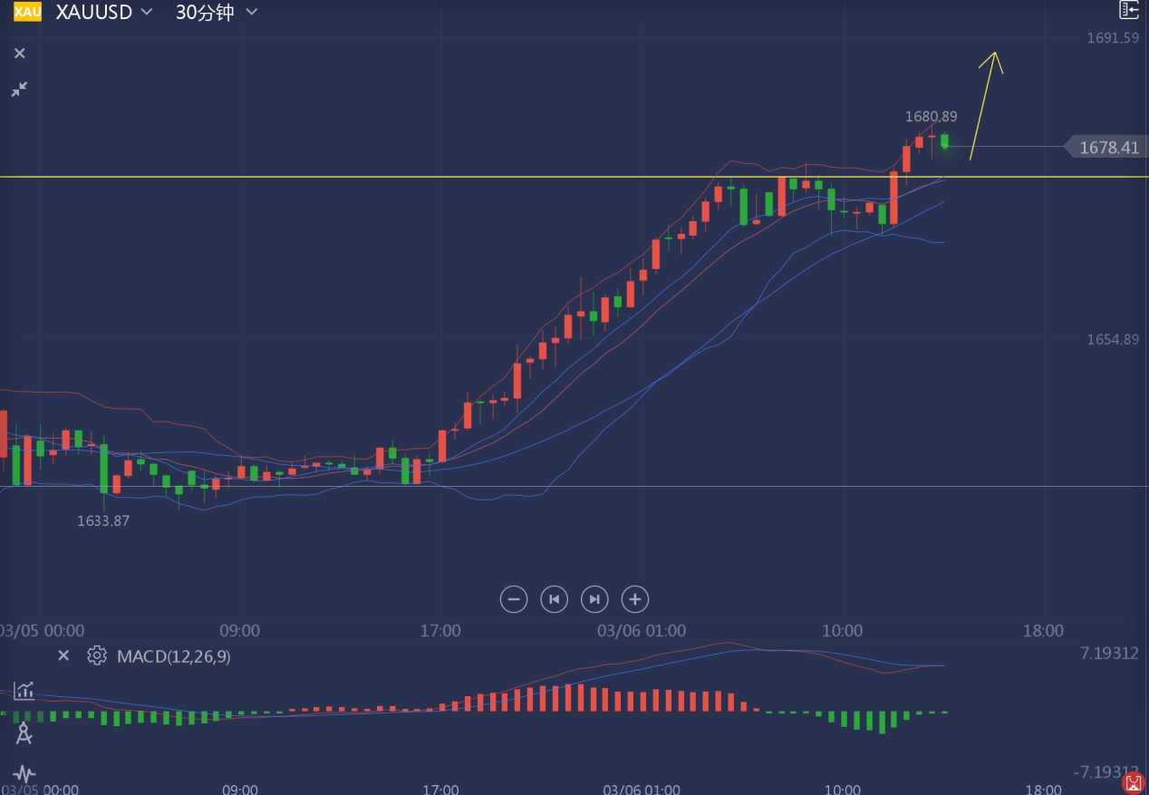1149x795 pixels.
Task: Open MACD settings gear
Action: point(96,655)
